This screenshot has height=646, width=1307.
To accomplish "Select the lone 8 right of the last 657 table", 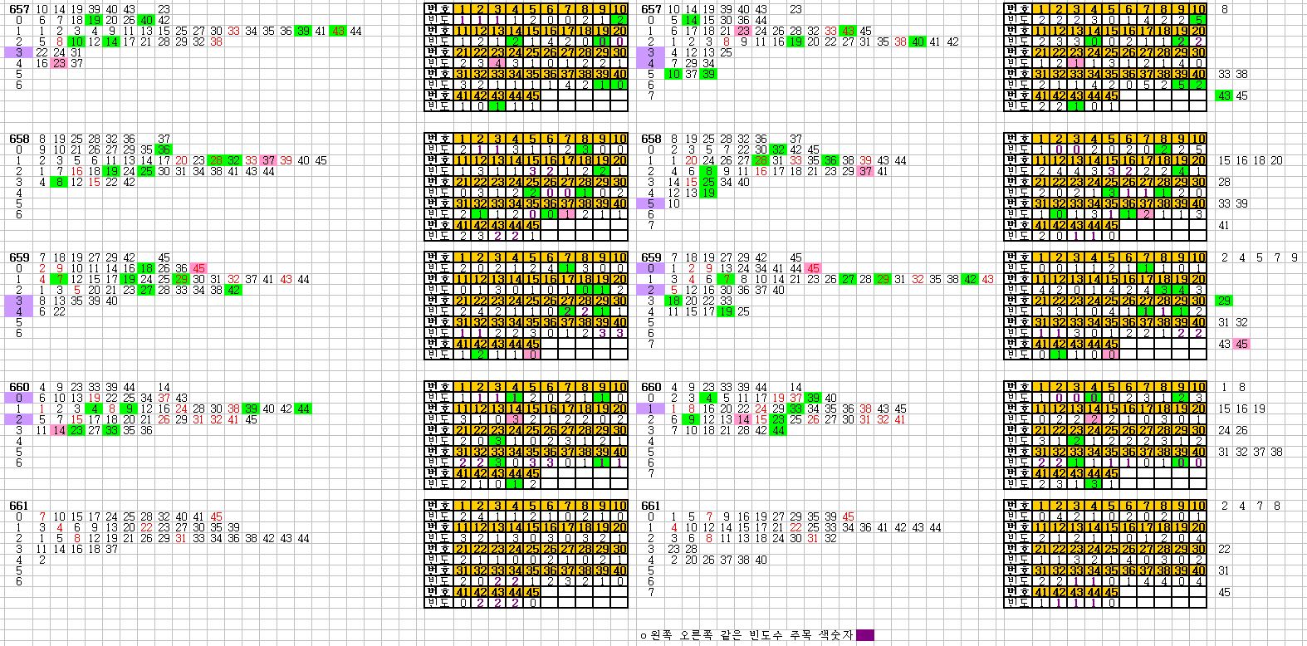I will tap(1225, 9).
